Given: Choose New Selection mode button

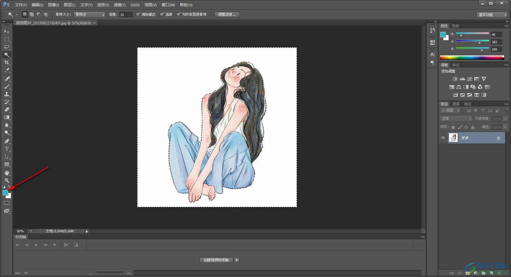Looking at the screenshot, I should tap(25, 14).
